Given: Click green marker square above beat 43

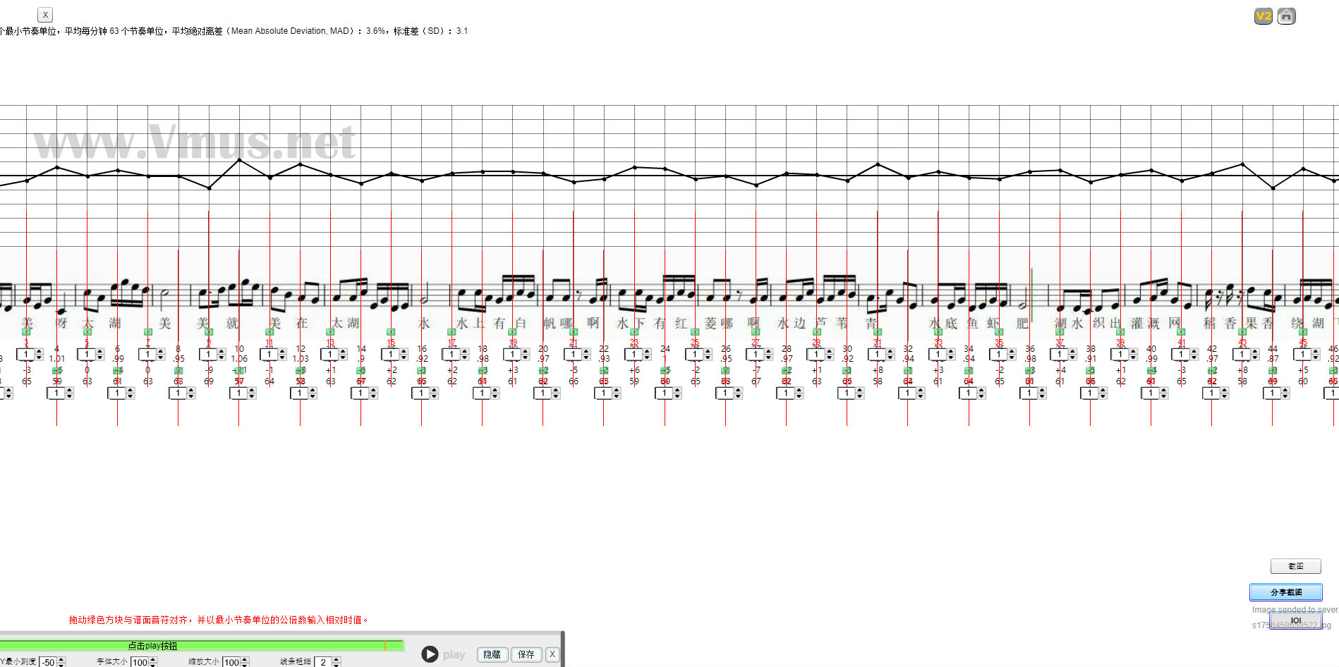Looking at the screenshot, I should point(1242,332).
